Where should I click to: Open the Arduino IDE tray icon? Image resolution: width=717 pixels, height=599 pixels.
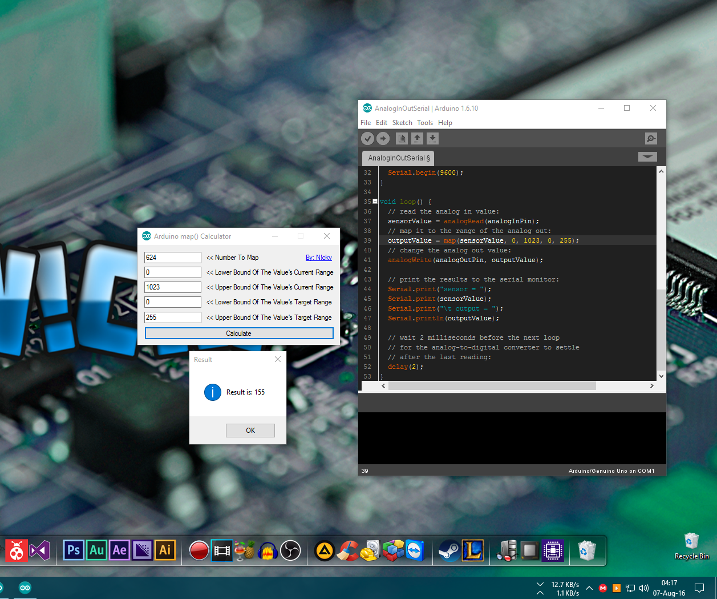click(25, 588)
